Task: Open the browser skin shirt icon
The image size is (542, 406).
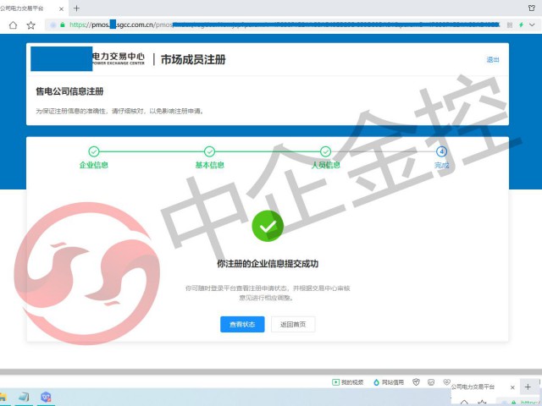Action: point(532,8)
